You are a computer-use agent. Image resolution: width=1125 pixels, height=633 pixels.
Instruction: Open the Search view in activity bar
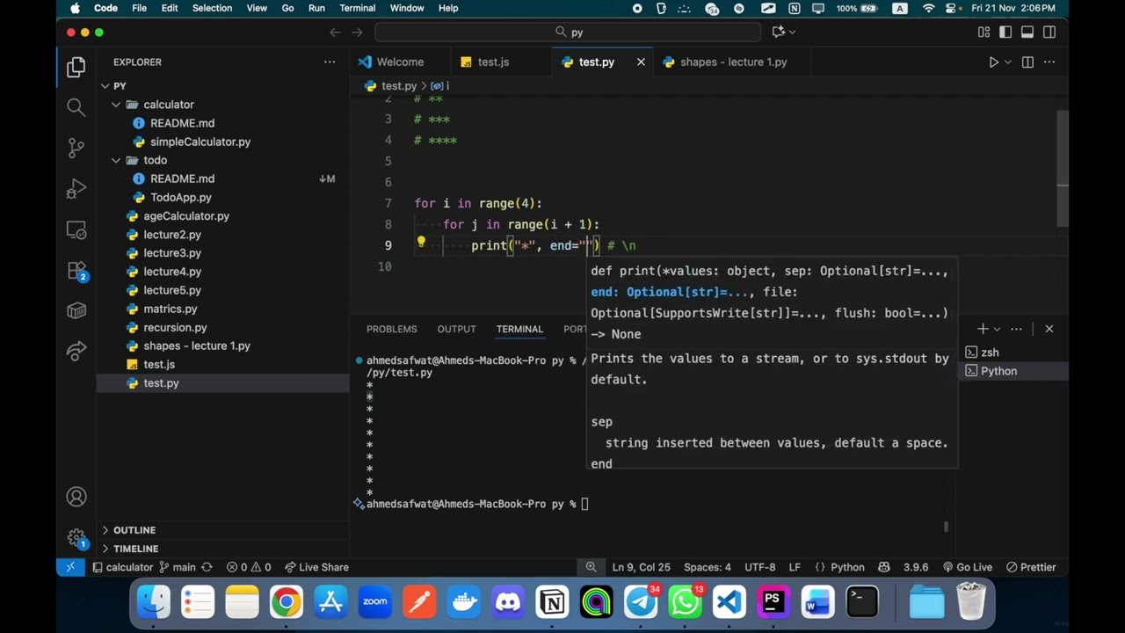coord(76,107)
